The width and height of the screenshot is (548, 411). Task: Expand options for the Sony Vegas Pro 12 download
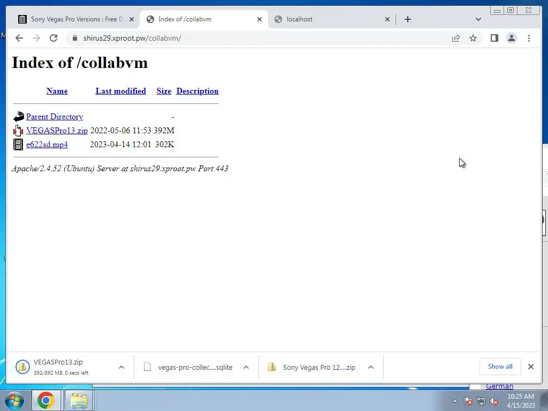point(371,367)
